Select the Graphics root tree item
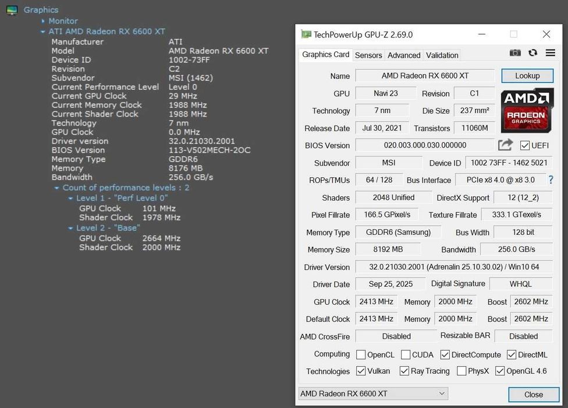The width and height of the screenshot is (568, 408). click(41, 10)
